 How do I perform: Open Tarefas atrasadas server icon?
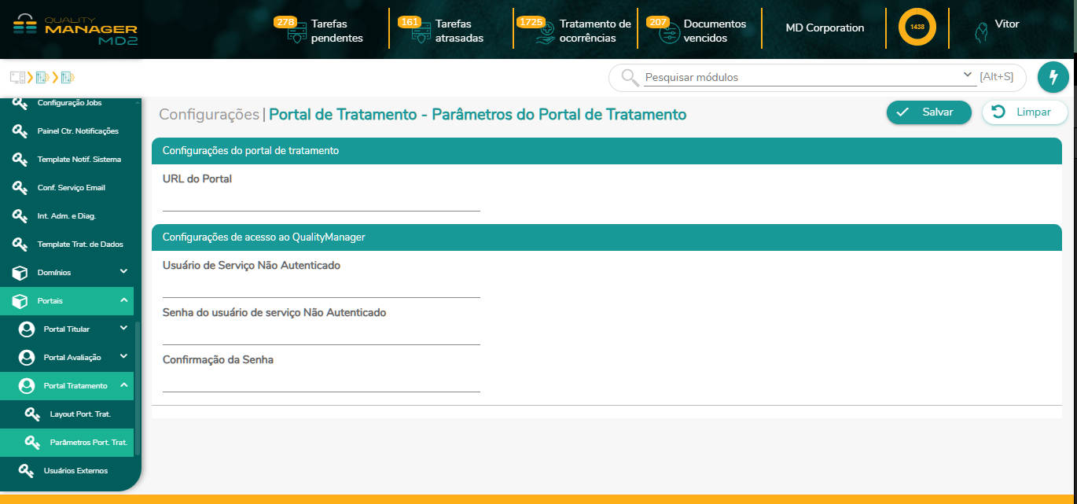pyautogui.click(x=421, y=34)
